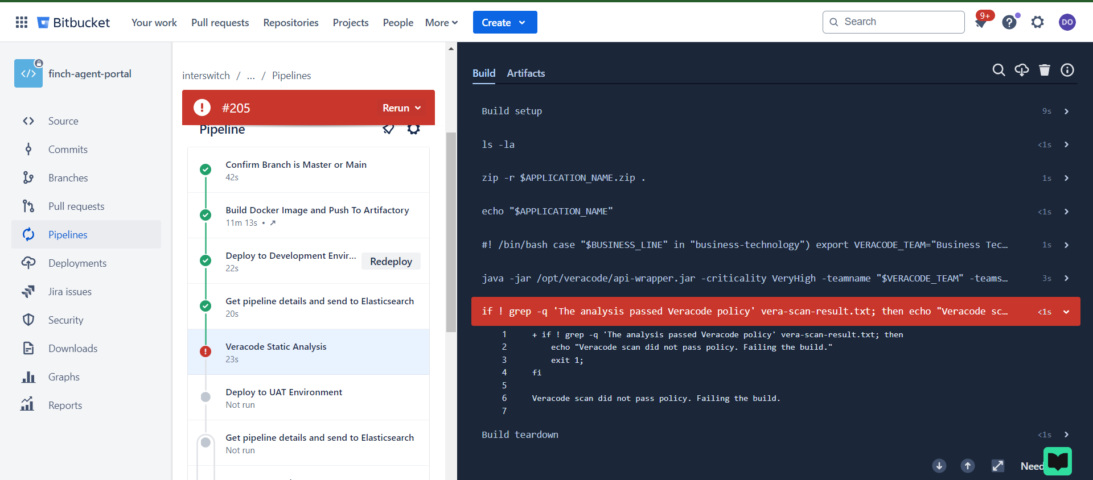
Task: Toggle full screen log view icon
Action: click(x=998, y=466)
